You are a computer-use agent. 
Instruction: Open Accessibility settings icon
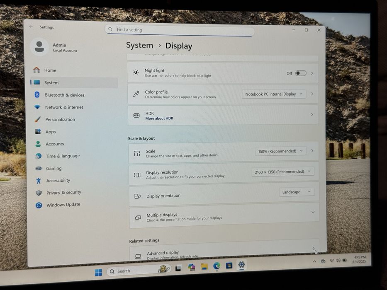39,181
